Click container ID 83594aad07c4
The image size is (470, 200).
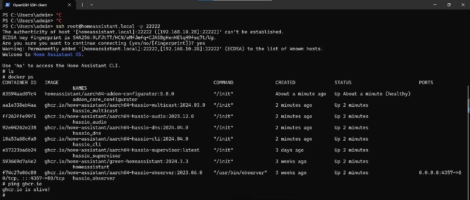(19, 94)
